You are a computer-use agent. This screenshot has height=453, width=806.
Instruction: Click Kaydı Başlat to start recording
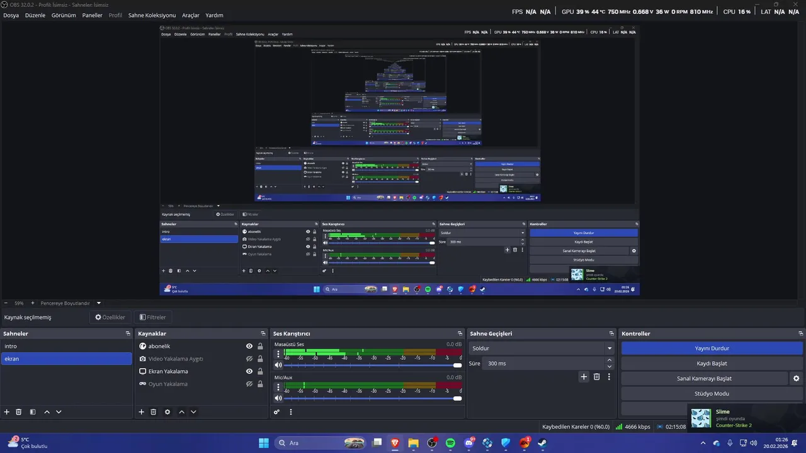click(x=712, y=363)
